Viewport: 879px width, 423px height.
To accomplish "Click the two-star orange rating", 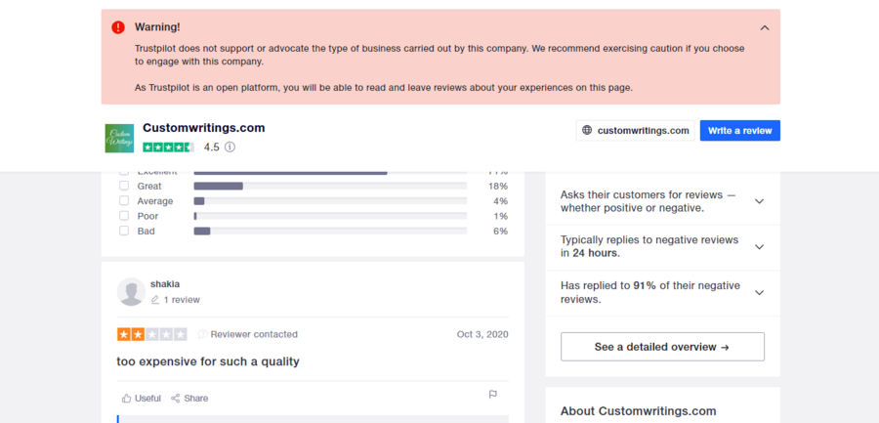I will [x=152, y=334].
